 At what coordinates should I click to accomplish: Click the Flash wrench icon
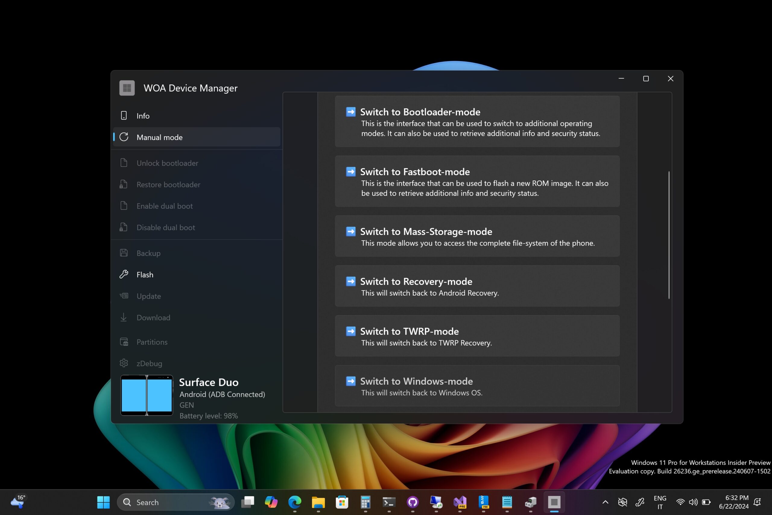click(124, 274)
